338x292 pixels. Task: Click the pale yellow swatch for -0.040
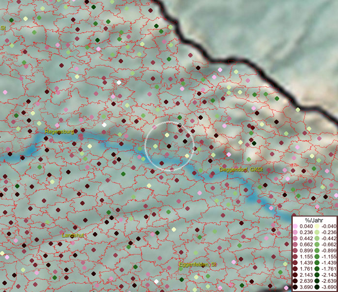(x=317, y=226)
